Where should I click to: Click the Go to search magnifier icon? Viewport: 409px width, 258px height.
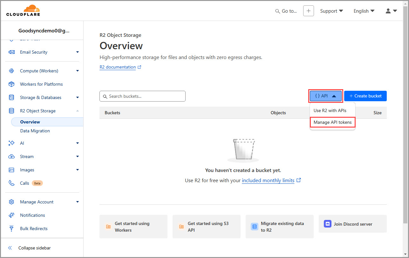(278, 11)
